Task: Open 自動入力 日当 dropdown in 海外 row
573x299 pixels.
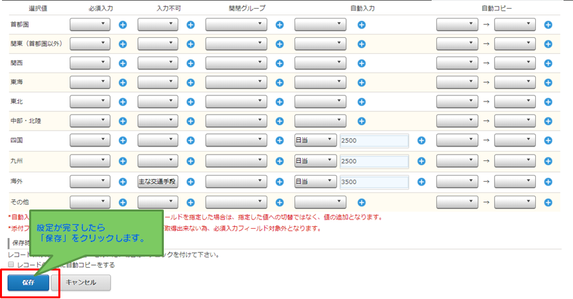Action: [x=316, y=182]
